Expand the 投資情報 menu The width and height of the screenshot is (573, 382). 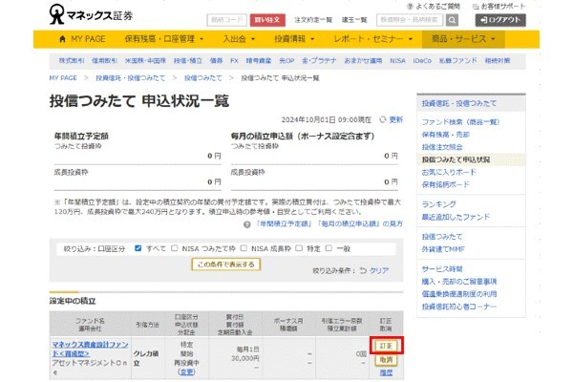tap(294, 39)
